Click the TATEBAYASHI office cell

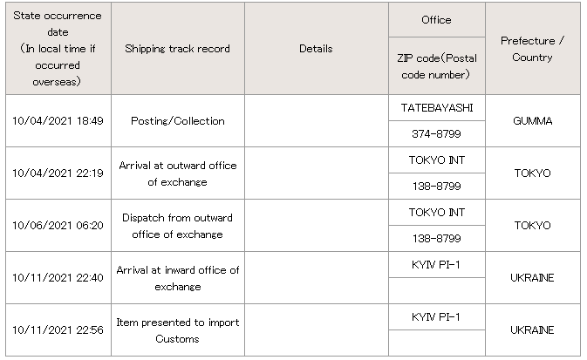coord(436,107)
